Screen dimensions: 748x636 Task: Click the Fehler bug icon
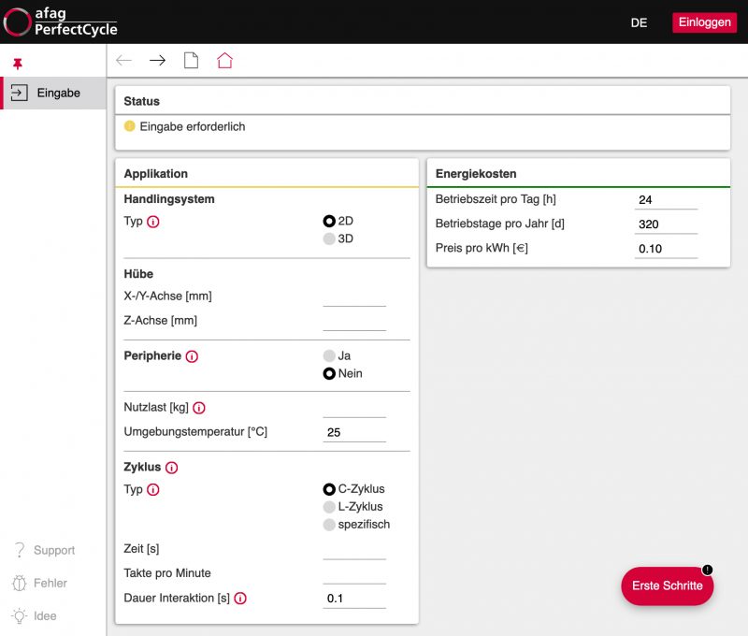[20, 583]
